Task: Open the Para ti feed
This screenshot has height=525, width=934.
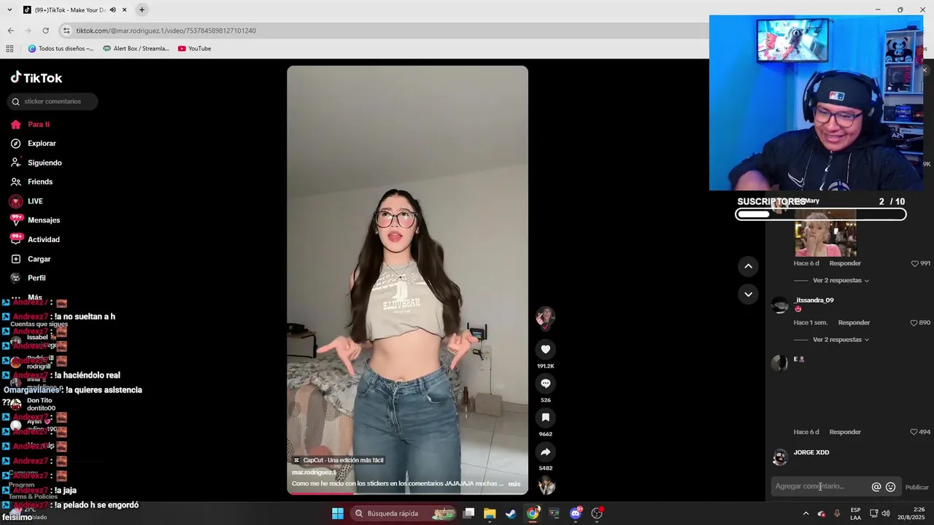Action: [39, 125]
